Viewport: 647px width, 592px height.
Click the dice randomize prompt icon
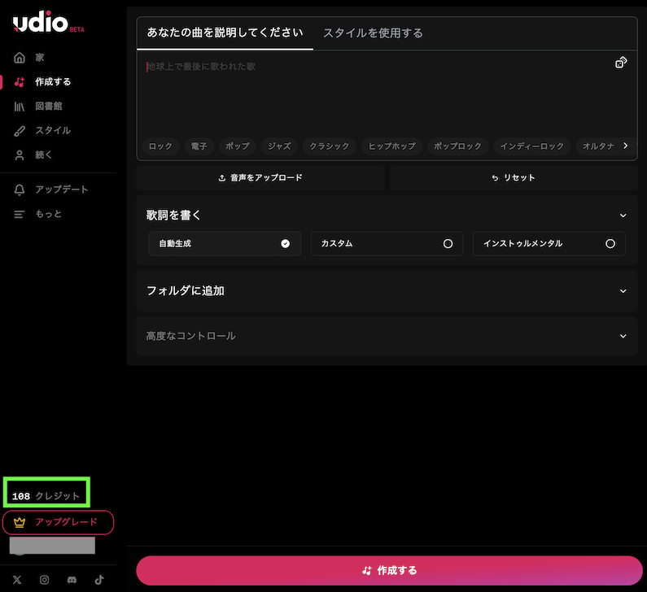(621, 63)
